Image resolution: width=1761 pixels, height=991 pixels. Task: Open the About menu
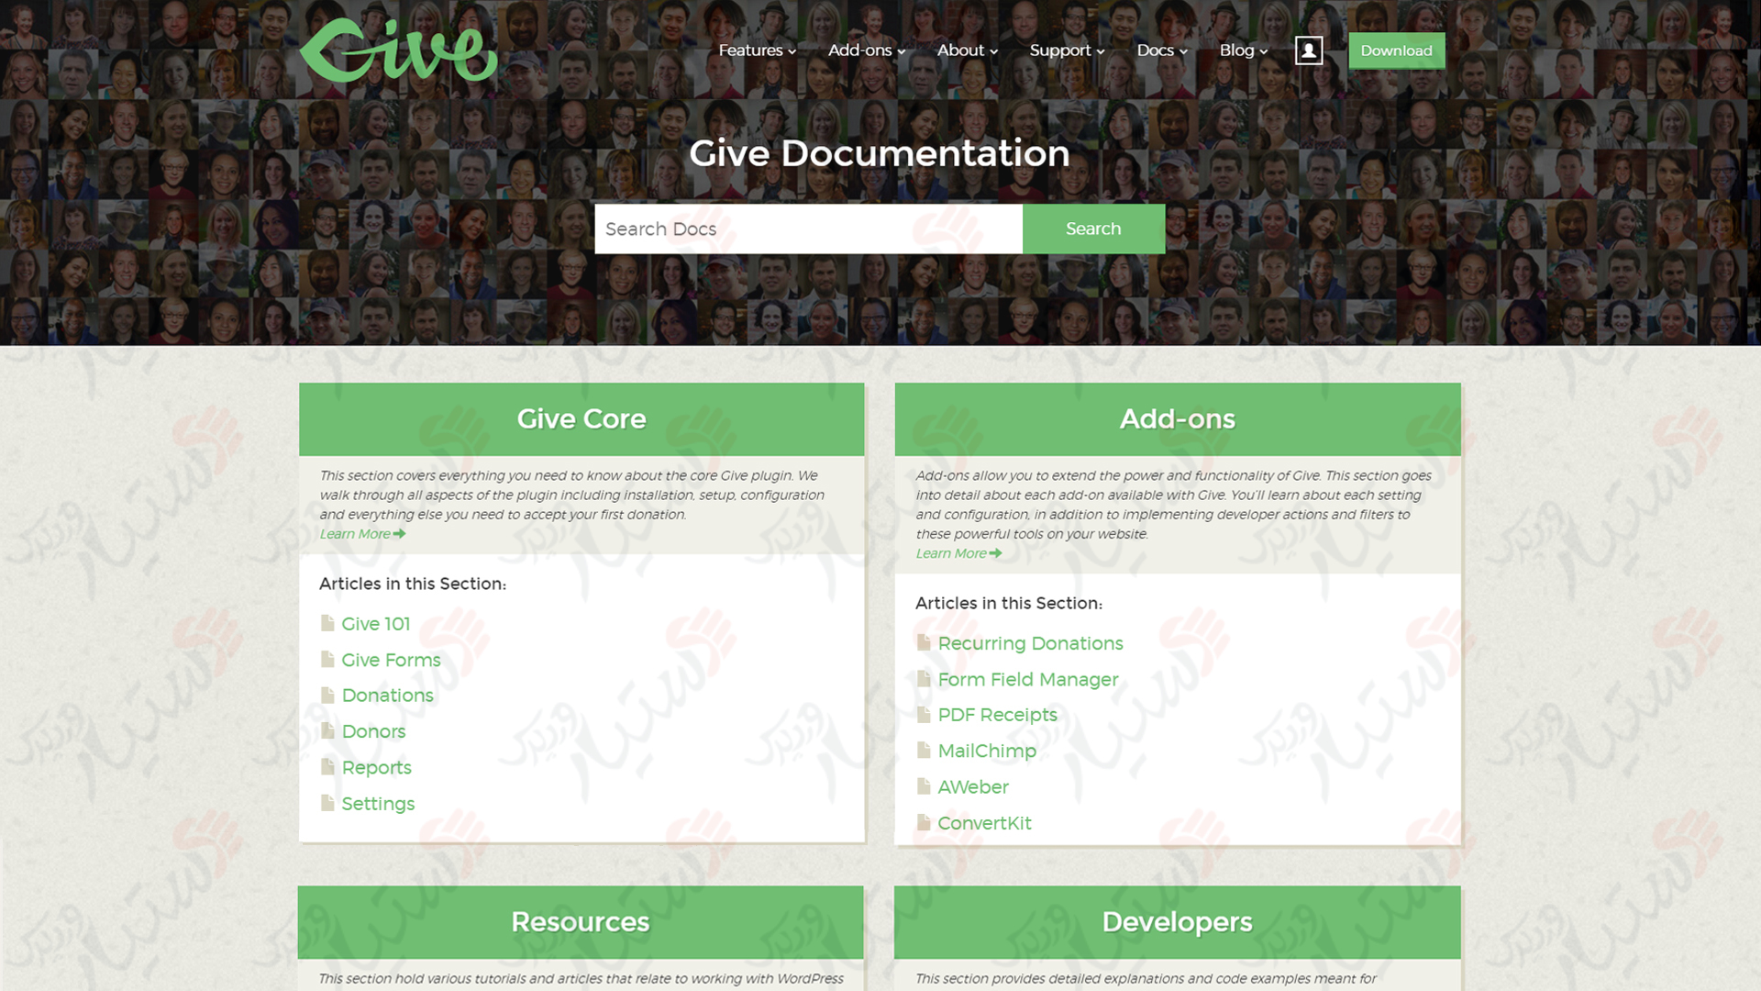pos(967,50)
